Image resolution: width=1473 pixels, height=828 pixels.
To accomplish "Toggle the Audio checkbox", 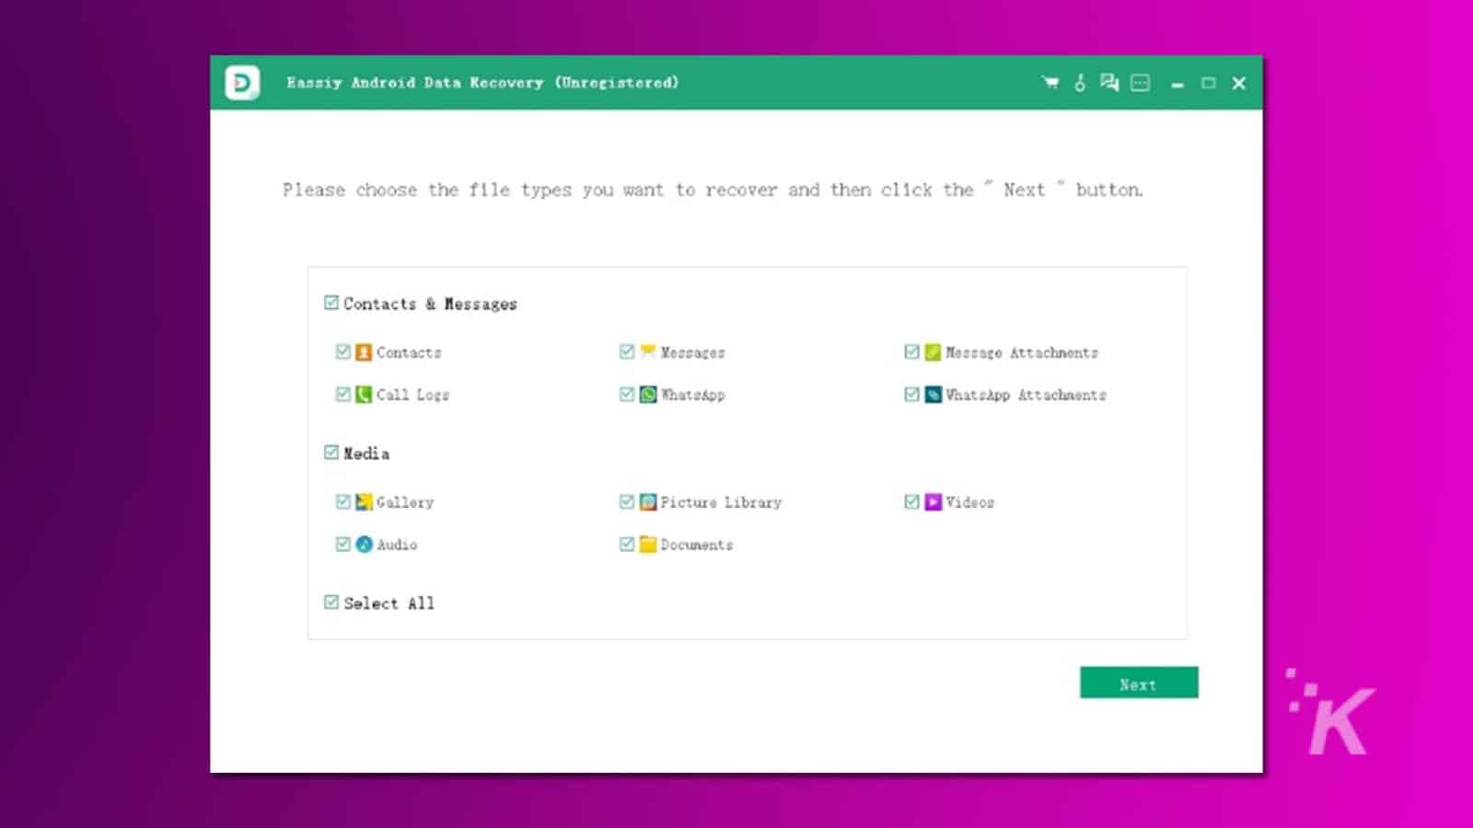I will point(343,544).
